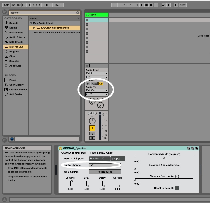
Task: Select the Instruments category
Action: (16, 33)
